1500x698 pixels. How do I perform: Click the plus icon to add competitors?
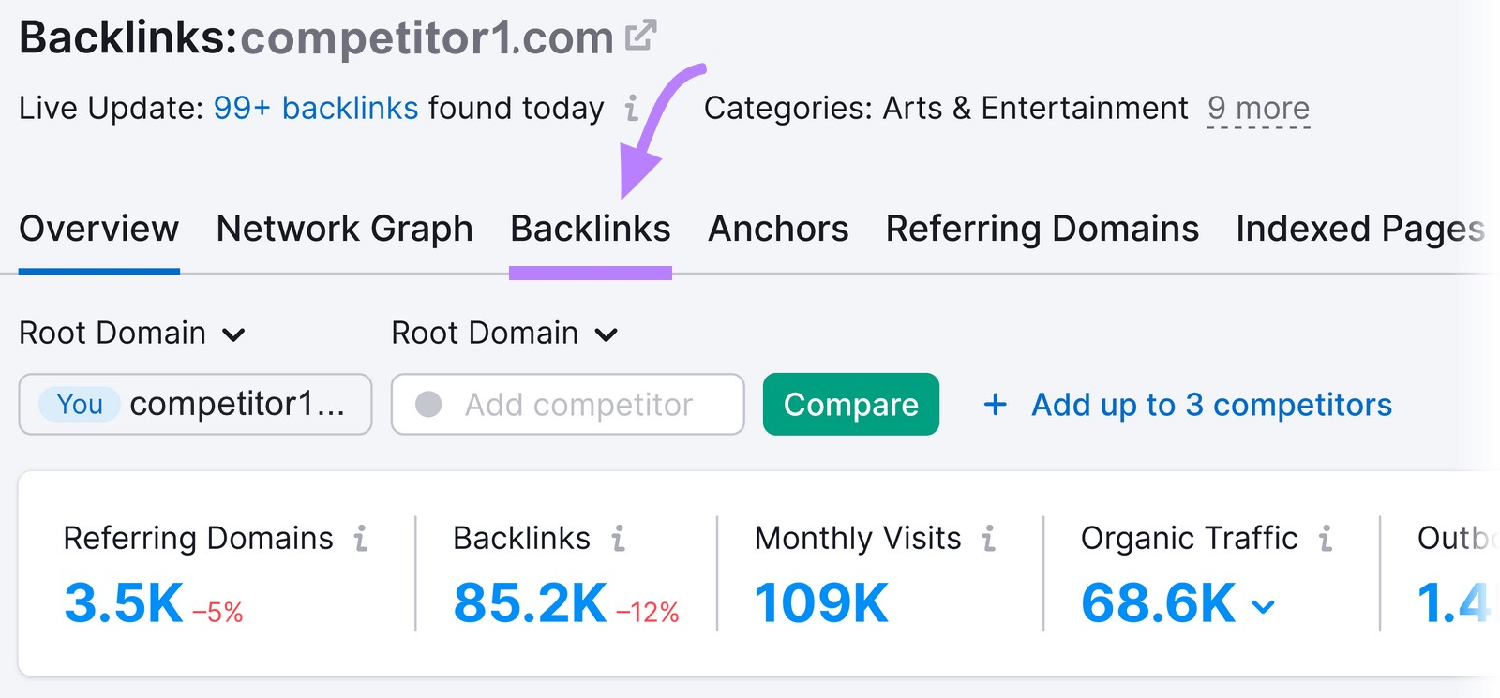[994, 405]
